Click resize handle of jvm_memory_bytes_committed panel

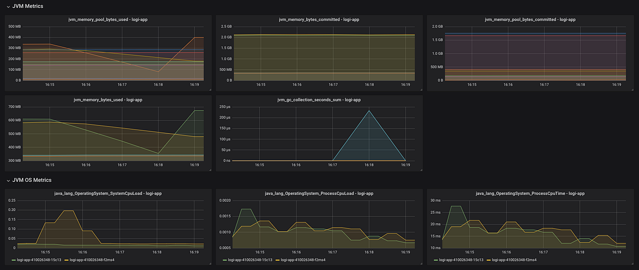pyautogui.click(x=421, y=89)
